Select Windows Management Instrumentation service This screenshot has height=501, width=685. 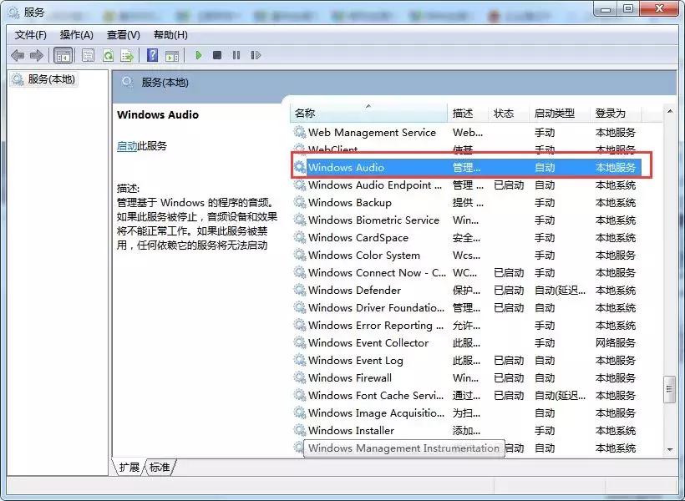click(x=466, y=448)
